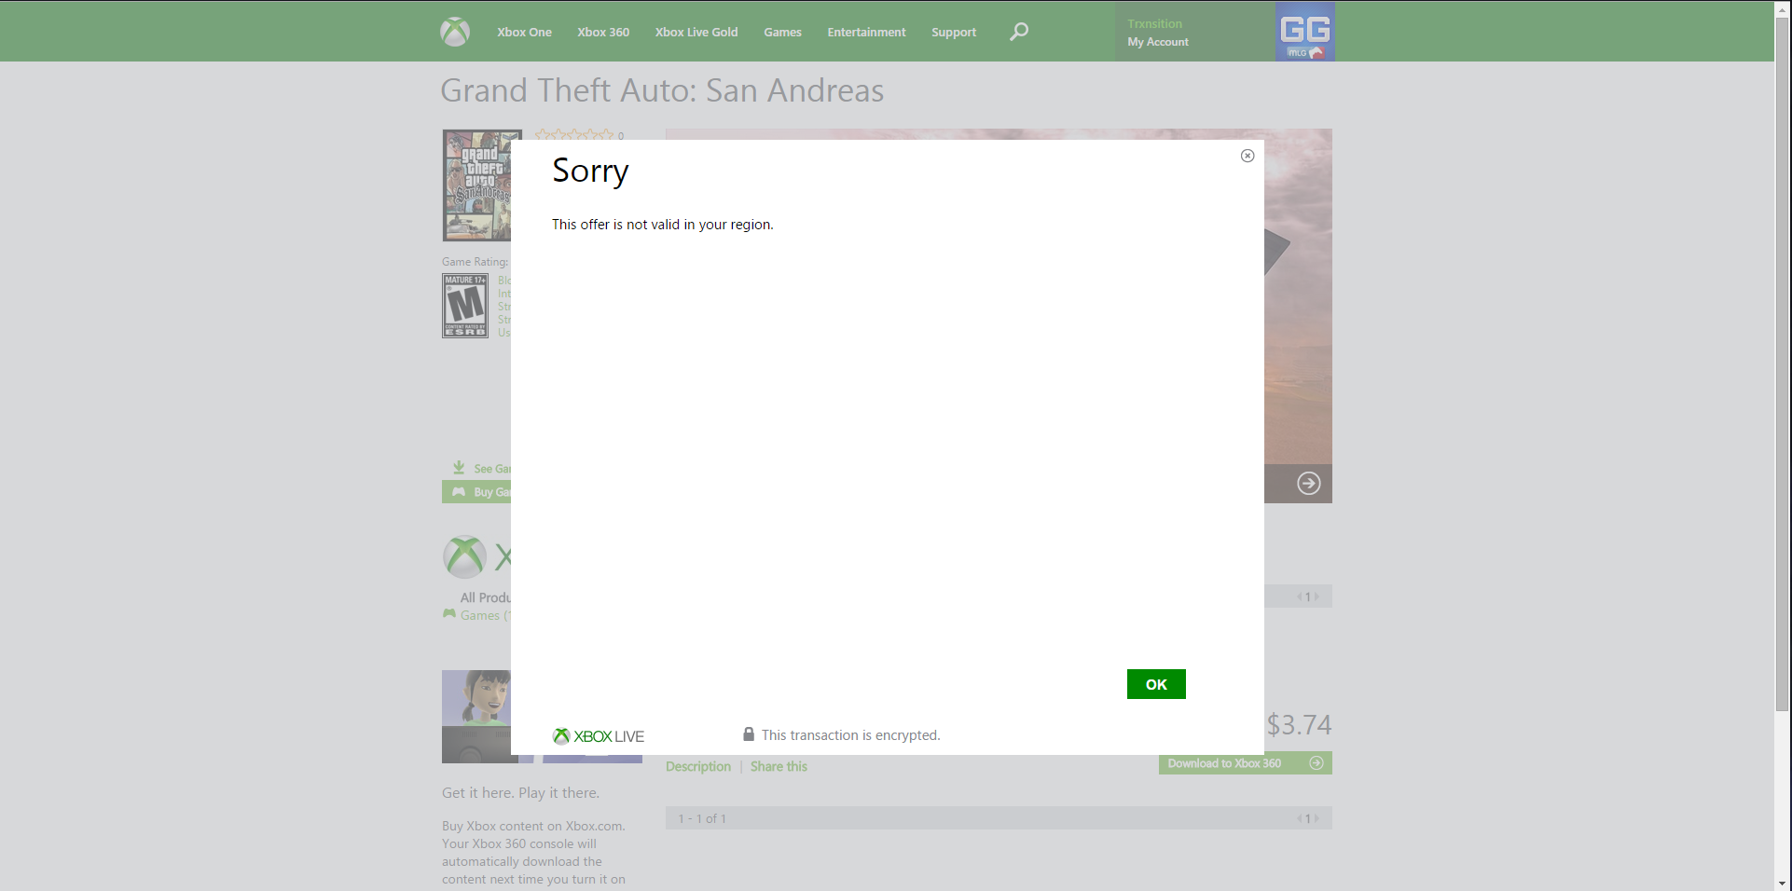Screen dimensions: 1792x891
Task: Open the Support menu
Action: click(x=954, y=32)
